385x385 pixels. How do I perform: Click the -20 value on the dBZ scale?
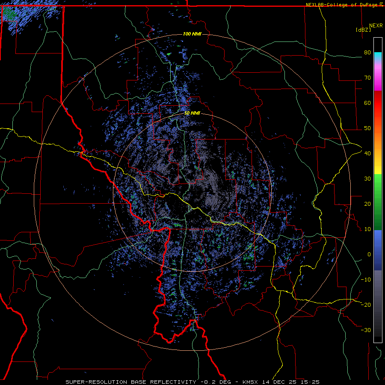pos(366,305)
